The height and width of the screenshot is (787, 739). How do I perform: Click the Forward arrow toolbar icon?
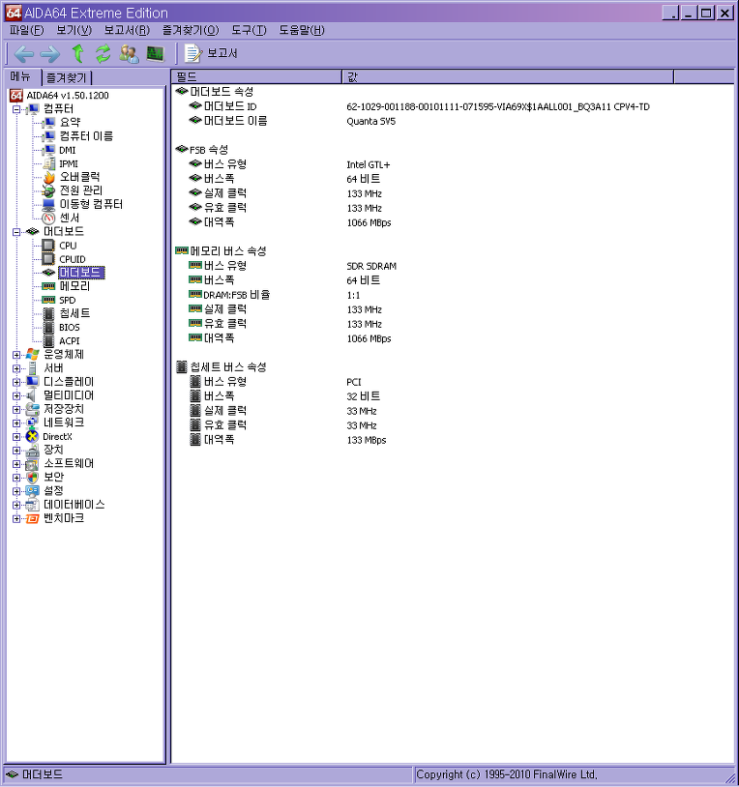point(49,54)
